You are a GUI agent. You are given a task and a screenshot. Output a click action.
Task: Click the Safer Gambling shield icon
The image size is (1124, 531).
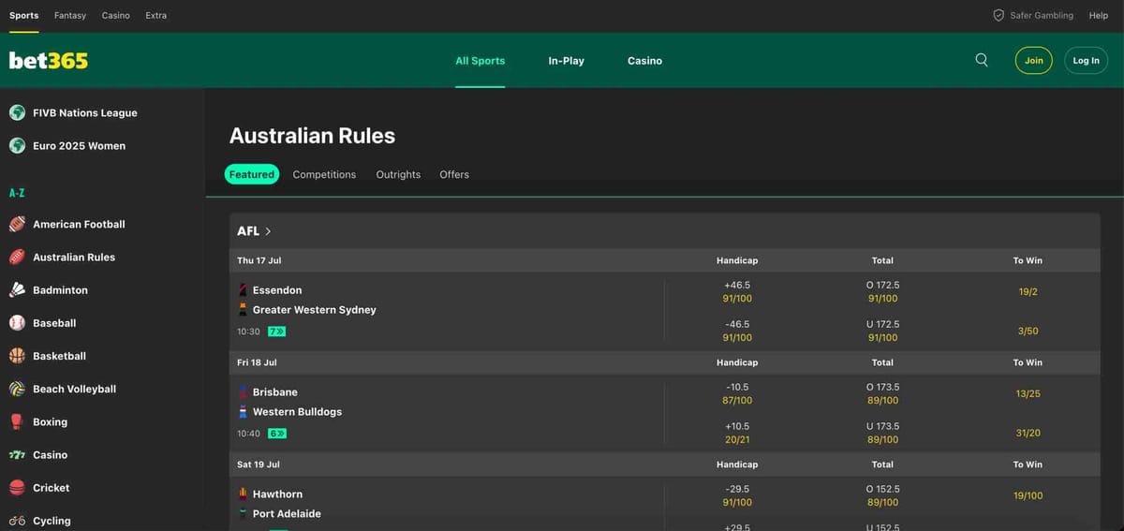(998, 15)
